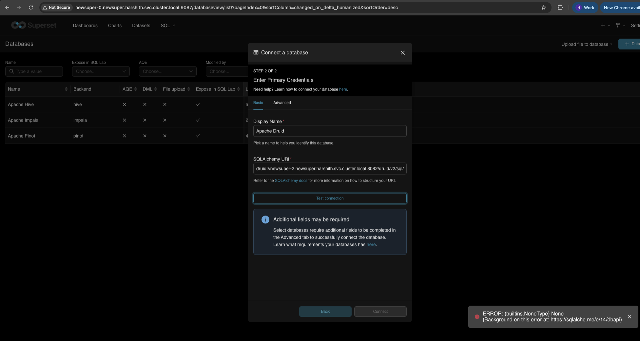
Task: Open the Datasets menu
Action: 141,26
